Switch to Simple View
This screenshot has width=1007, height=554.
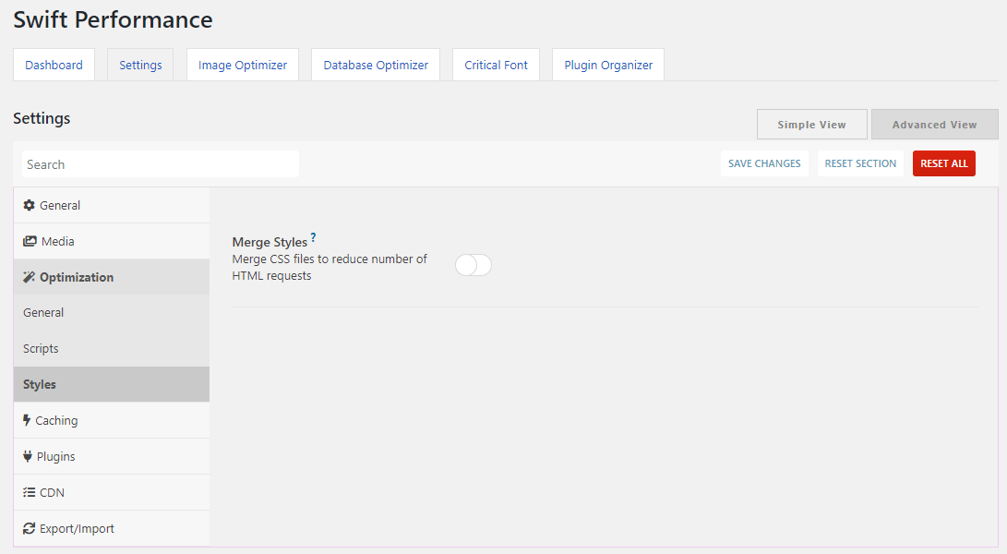tap(811, 124)
